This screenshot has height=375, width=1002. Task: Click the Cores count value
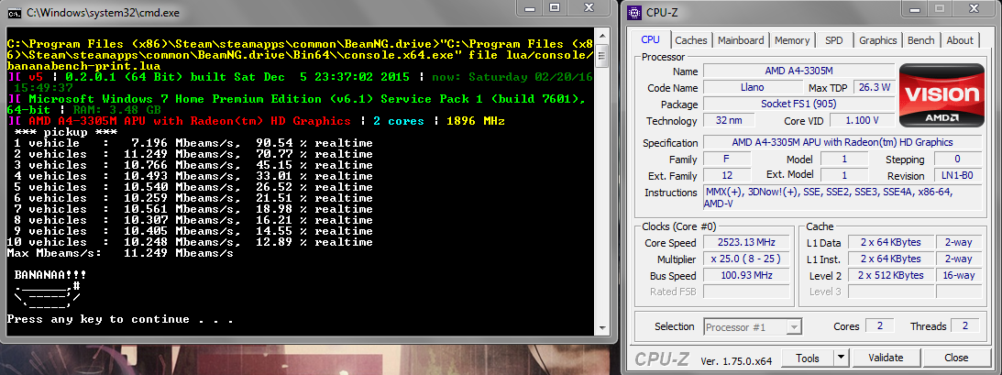click(880, 326)
